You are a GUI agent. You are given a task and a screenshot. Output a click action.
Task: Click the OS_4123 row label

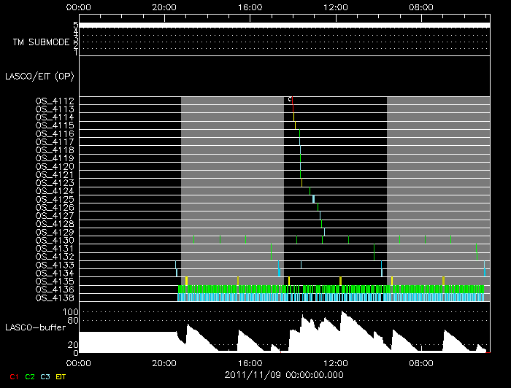coord(55,182)
